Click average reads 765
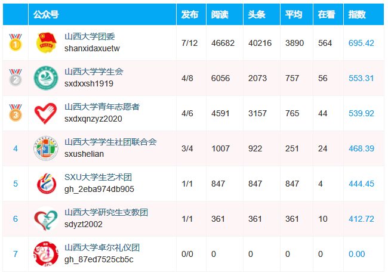This screenshot has width=388, height=273. 292,113
